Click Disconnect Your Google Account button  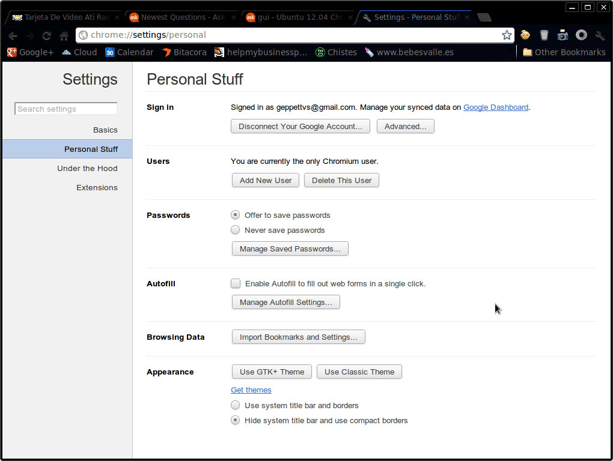(x=300, y=127)
